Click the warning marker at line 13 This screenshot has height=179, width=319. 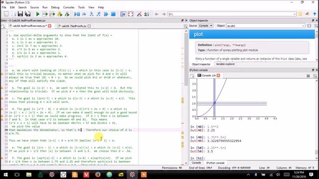click(x=2, y=74)
